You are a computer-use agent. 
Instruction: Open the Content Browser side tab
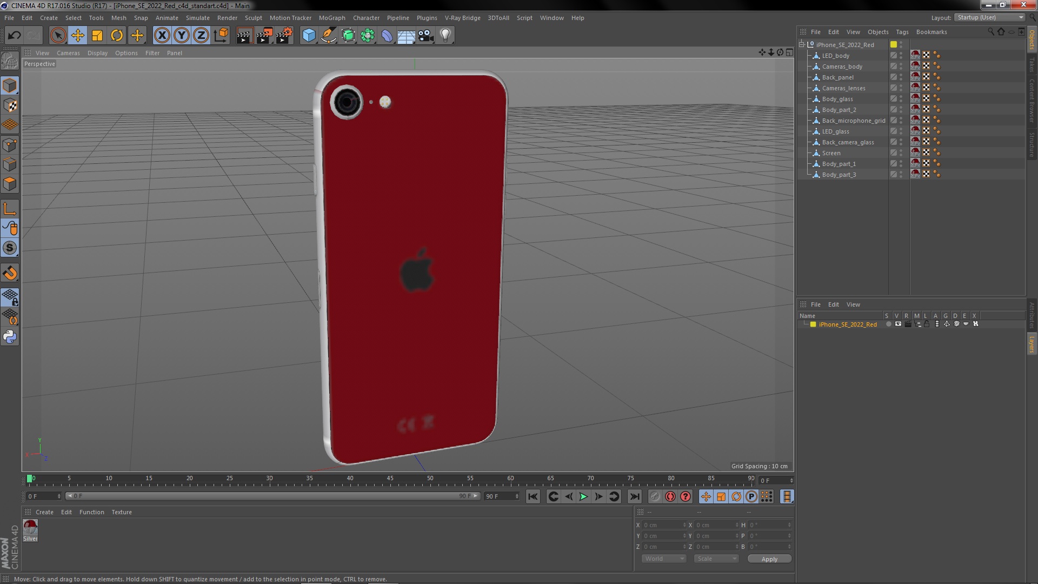click(x=1032, y=101)
